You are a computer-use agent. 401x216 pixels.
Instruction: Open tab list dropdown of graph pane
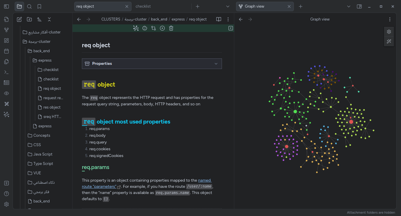(349, 6)
